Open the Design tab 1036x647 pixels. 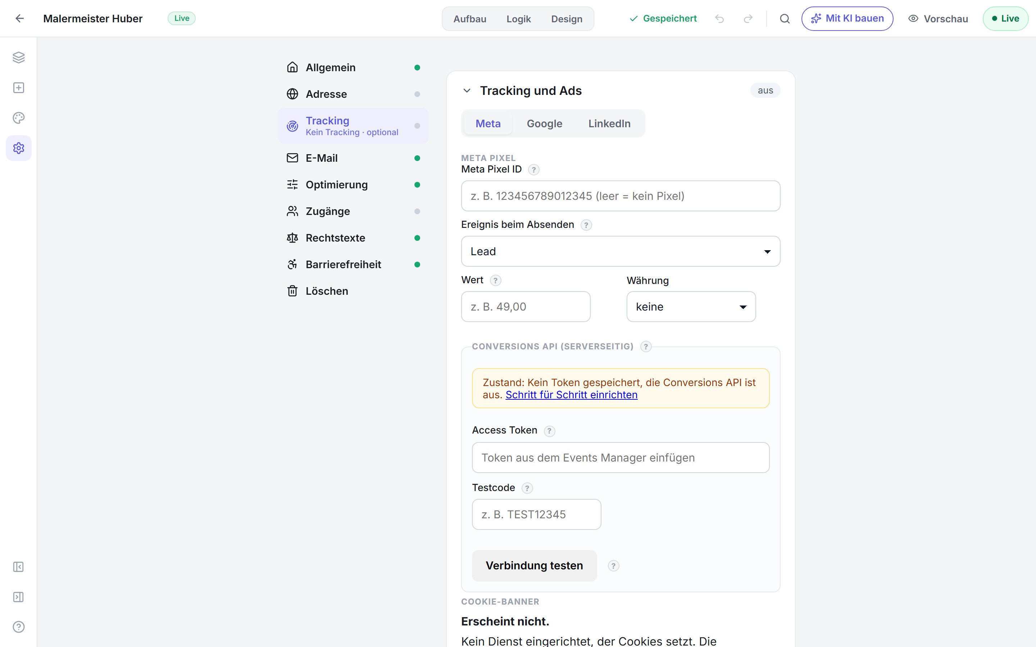click(x=566, y=19)
